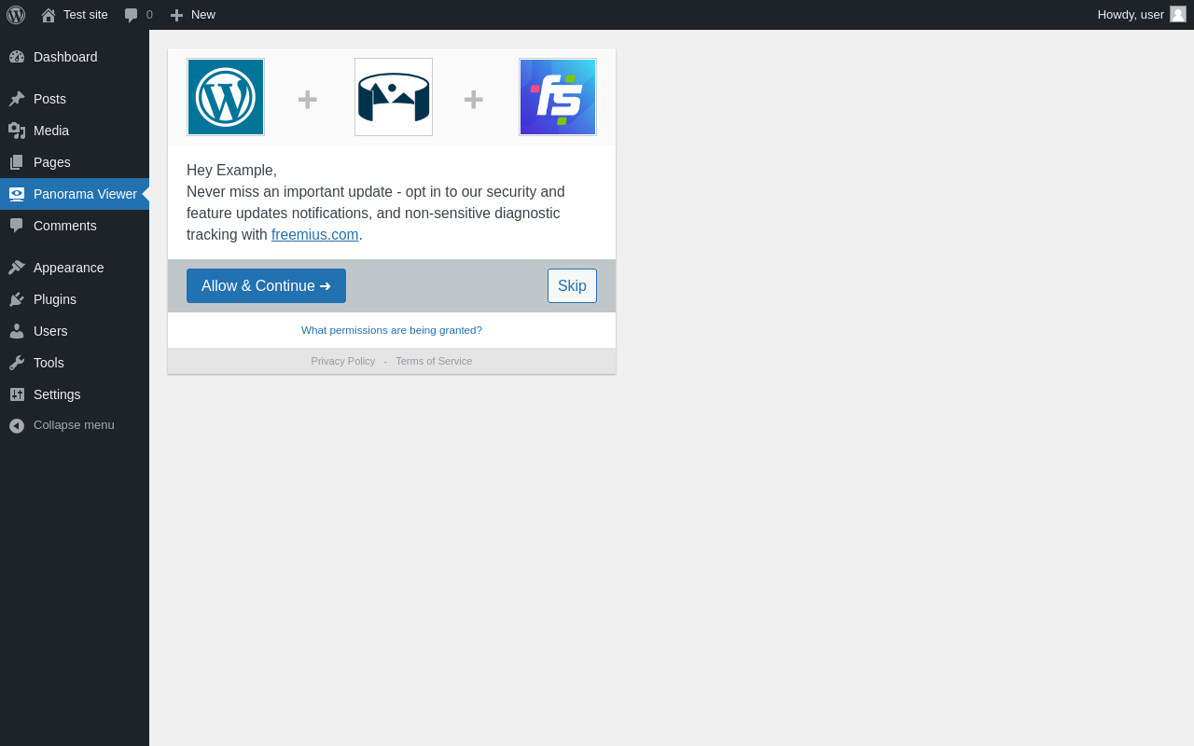The image size is (1194, 746).
Task: Open the Pages menu label
Action: 52,162
